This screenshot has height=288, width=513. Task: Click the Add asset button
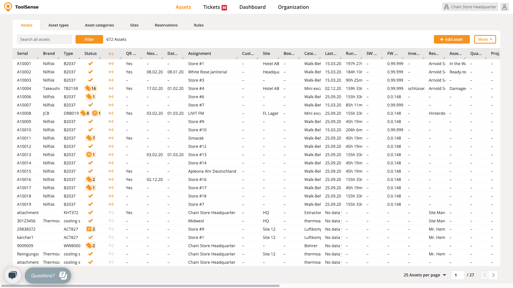point(452,39)
